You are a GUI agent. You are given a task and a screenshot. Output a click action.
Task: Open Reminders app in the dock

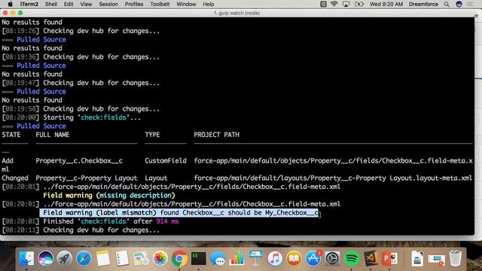click(x=122, y=258)
